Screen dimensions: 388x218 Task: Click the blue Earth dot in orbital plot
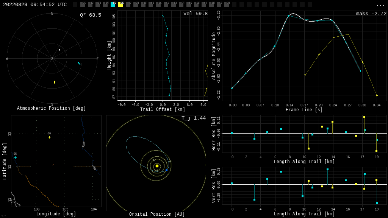167,170
